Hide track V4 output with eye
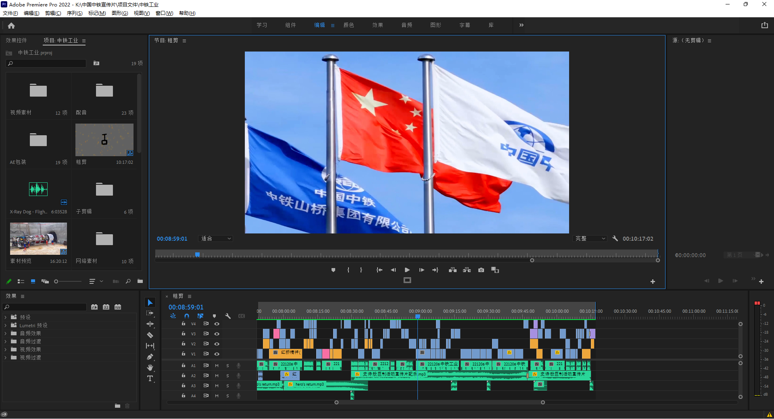Viewport: 774px width, 419px height. [217, 324]
